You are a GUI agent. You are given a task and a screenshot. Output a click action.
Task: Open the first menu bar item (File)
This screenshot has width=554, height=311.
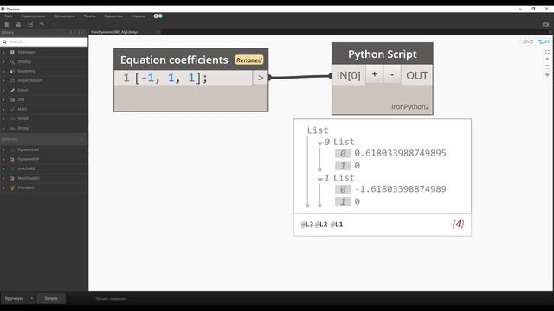point(9,16)
